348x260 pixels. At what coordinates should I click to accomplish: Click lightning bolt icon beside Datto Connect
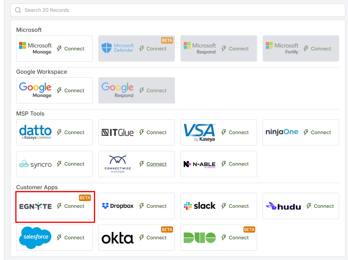click(59, 132)
